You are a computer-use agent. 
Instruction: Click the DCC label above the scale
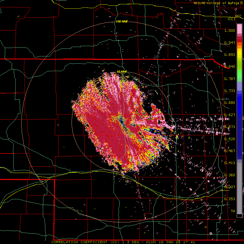(238, 16)
